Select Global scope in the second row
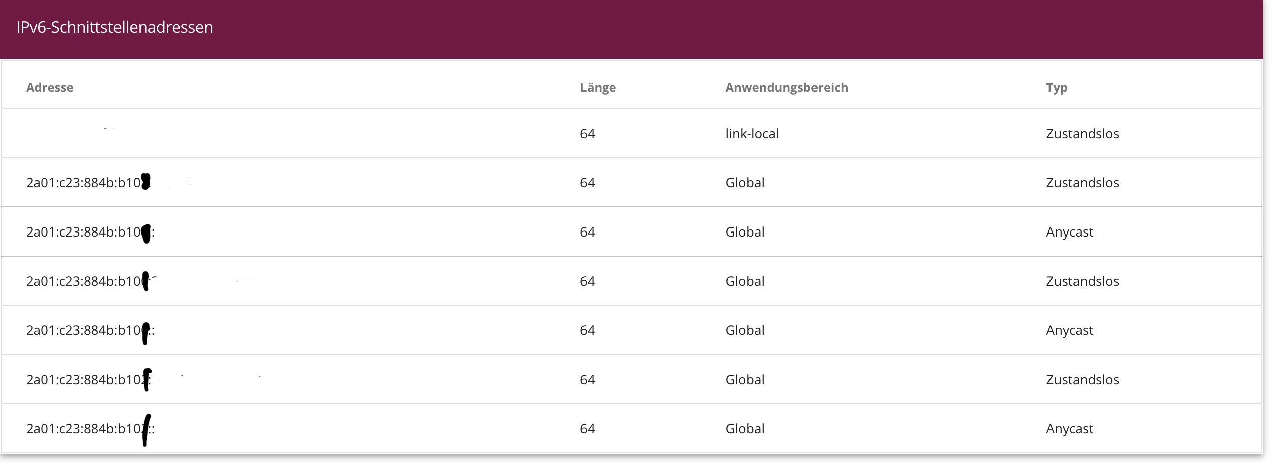 pos(745,183)
